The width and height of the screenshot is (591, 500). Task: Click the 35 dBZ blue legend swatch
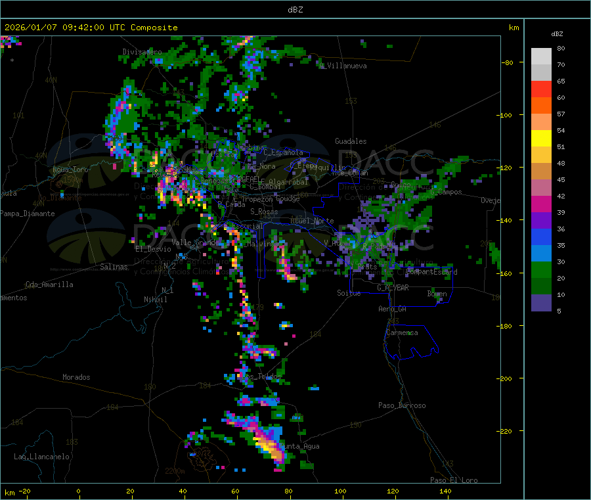541,237
